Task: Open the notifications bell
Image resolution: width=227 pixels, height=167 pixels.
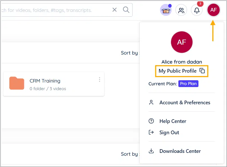Action: [197, 10]
